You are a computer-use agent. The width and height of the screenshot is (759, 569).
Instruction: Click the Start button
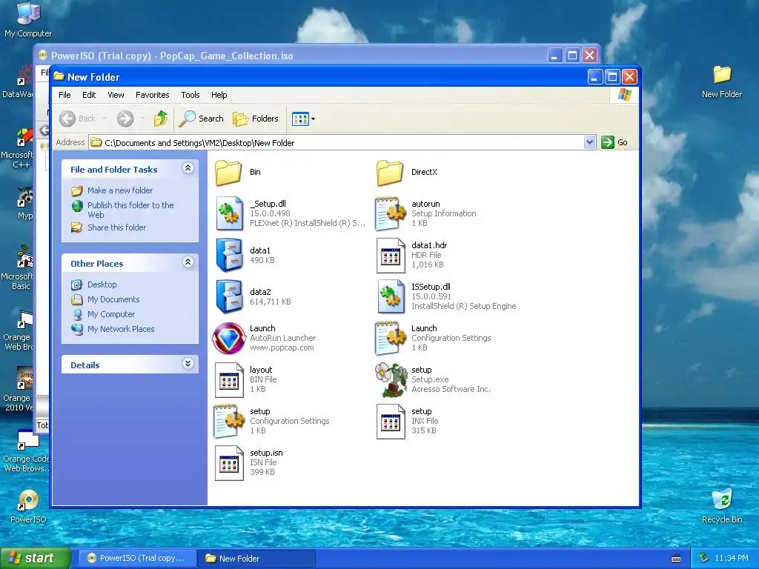35,559
